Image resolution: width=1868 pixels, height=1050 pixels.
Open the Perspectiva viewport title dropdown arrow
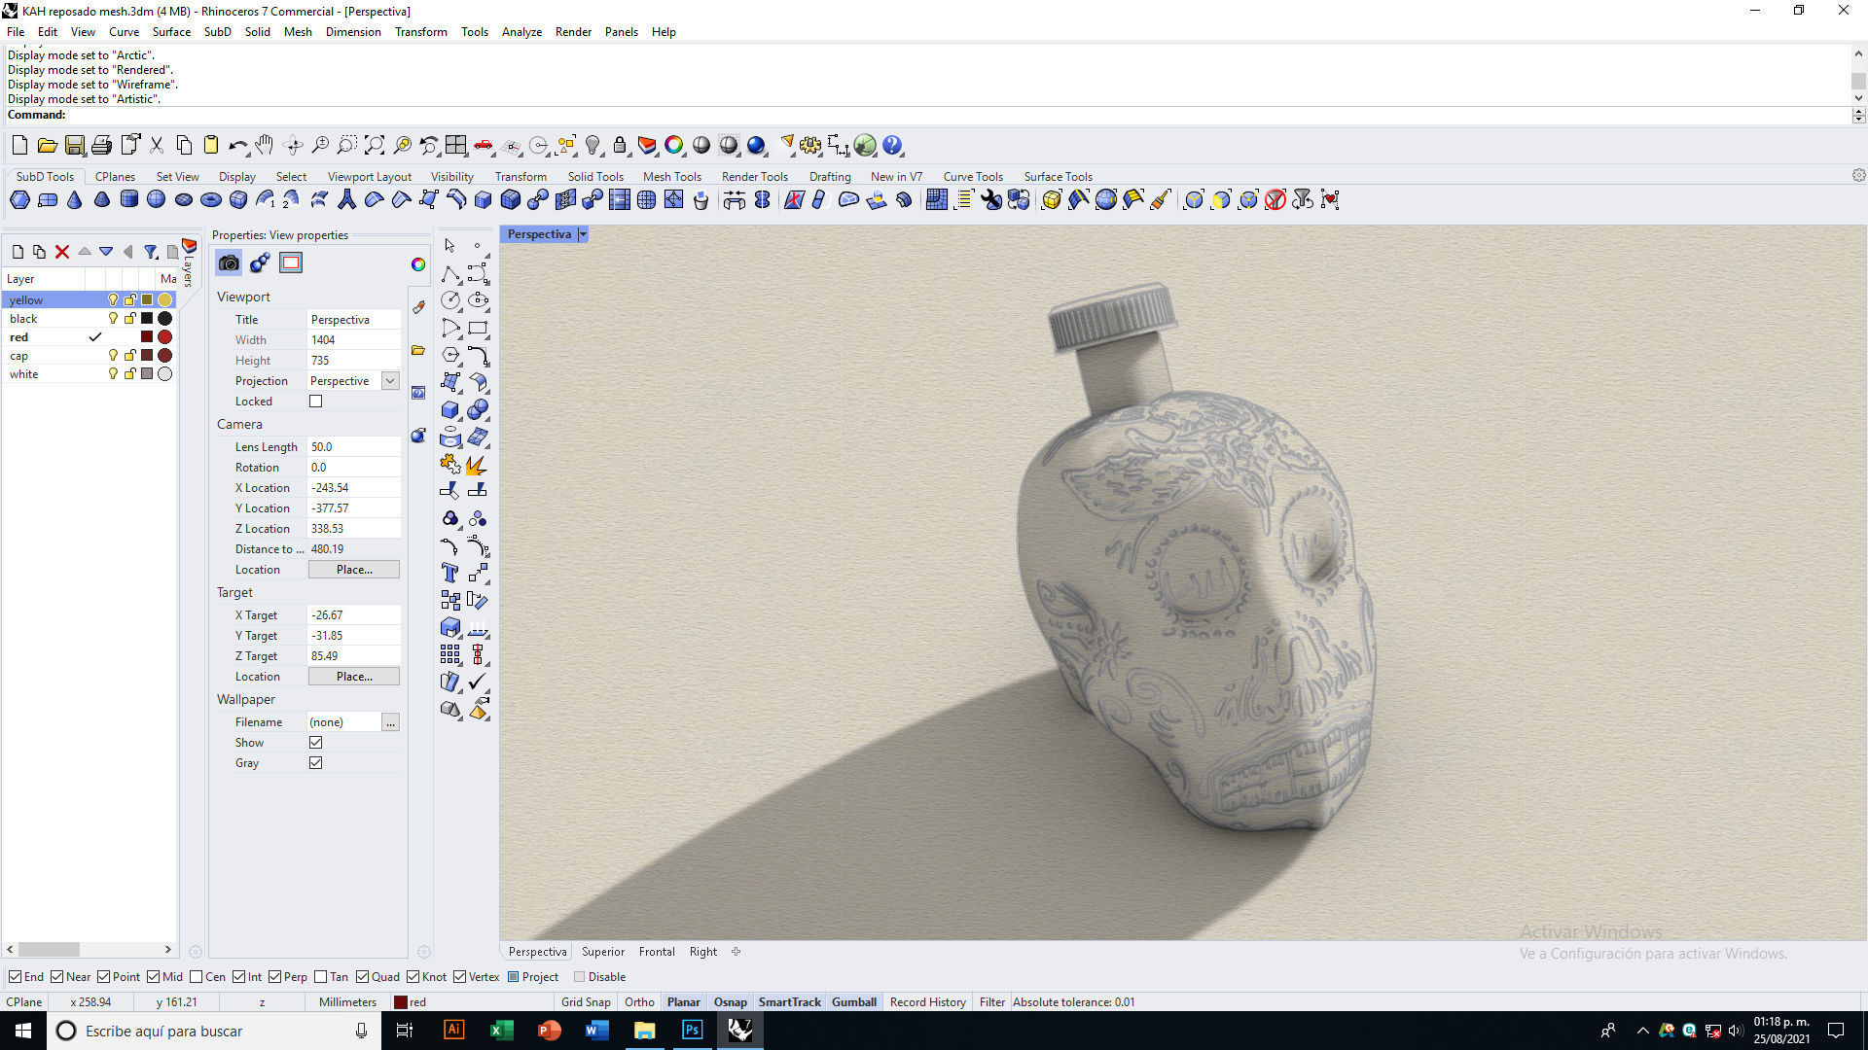click(583, 234)
